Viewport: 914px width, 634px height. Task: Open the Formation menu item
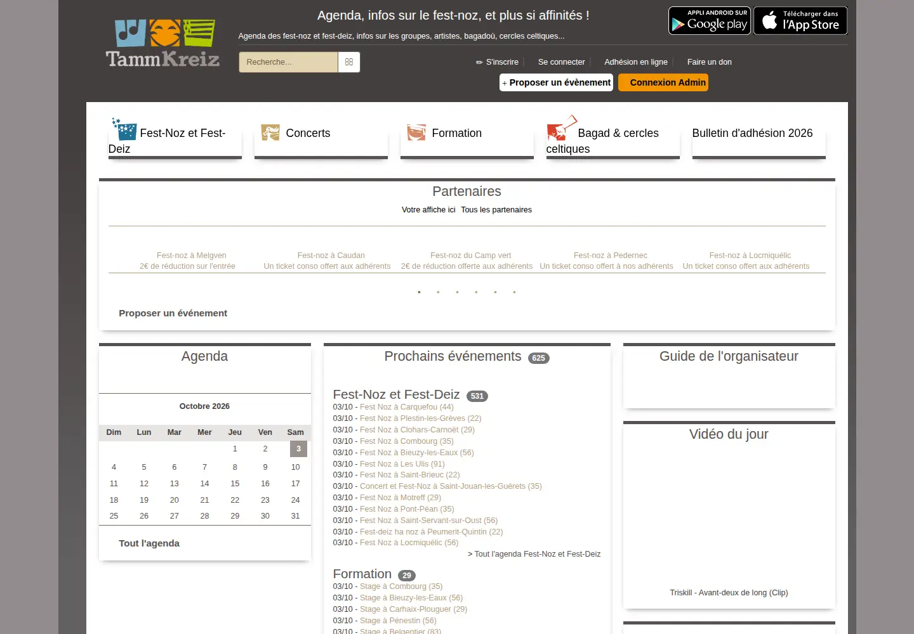(x=456, y=133)
